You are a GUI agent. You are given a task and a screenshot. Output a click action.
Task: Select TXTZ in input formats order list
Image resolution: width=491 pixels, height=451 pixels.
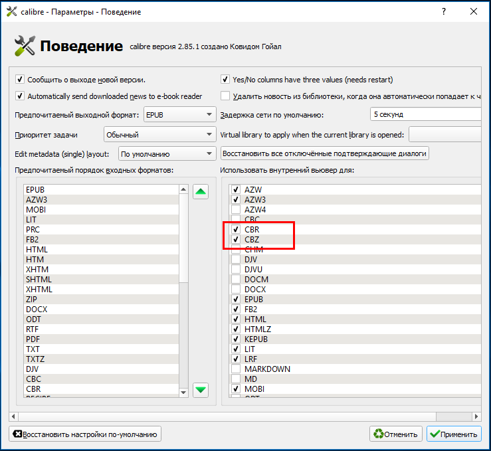pos(101,359)
